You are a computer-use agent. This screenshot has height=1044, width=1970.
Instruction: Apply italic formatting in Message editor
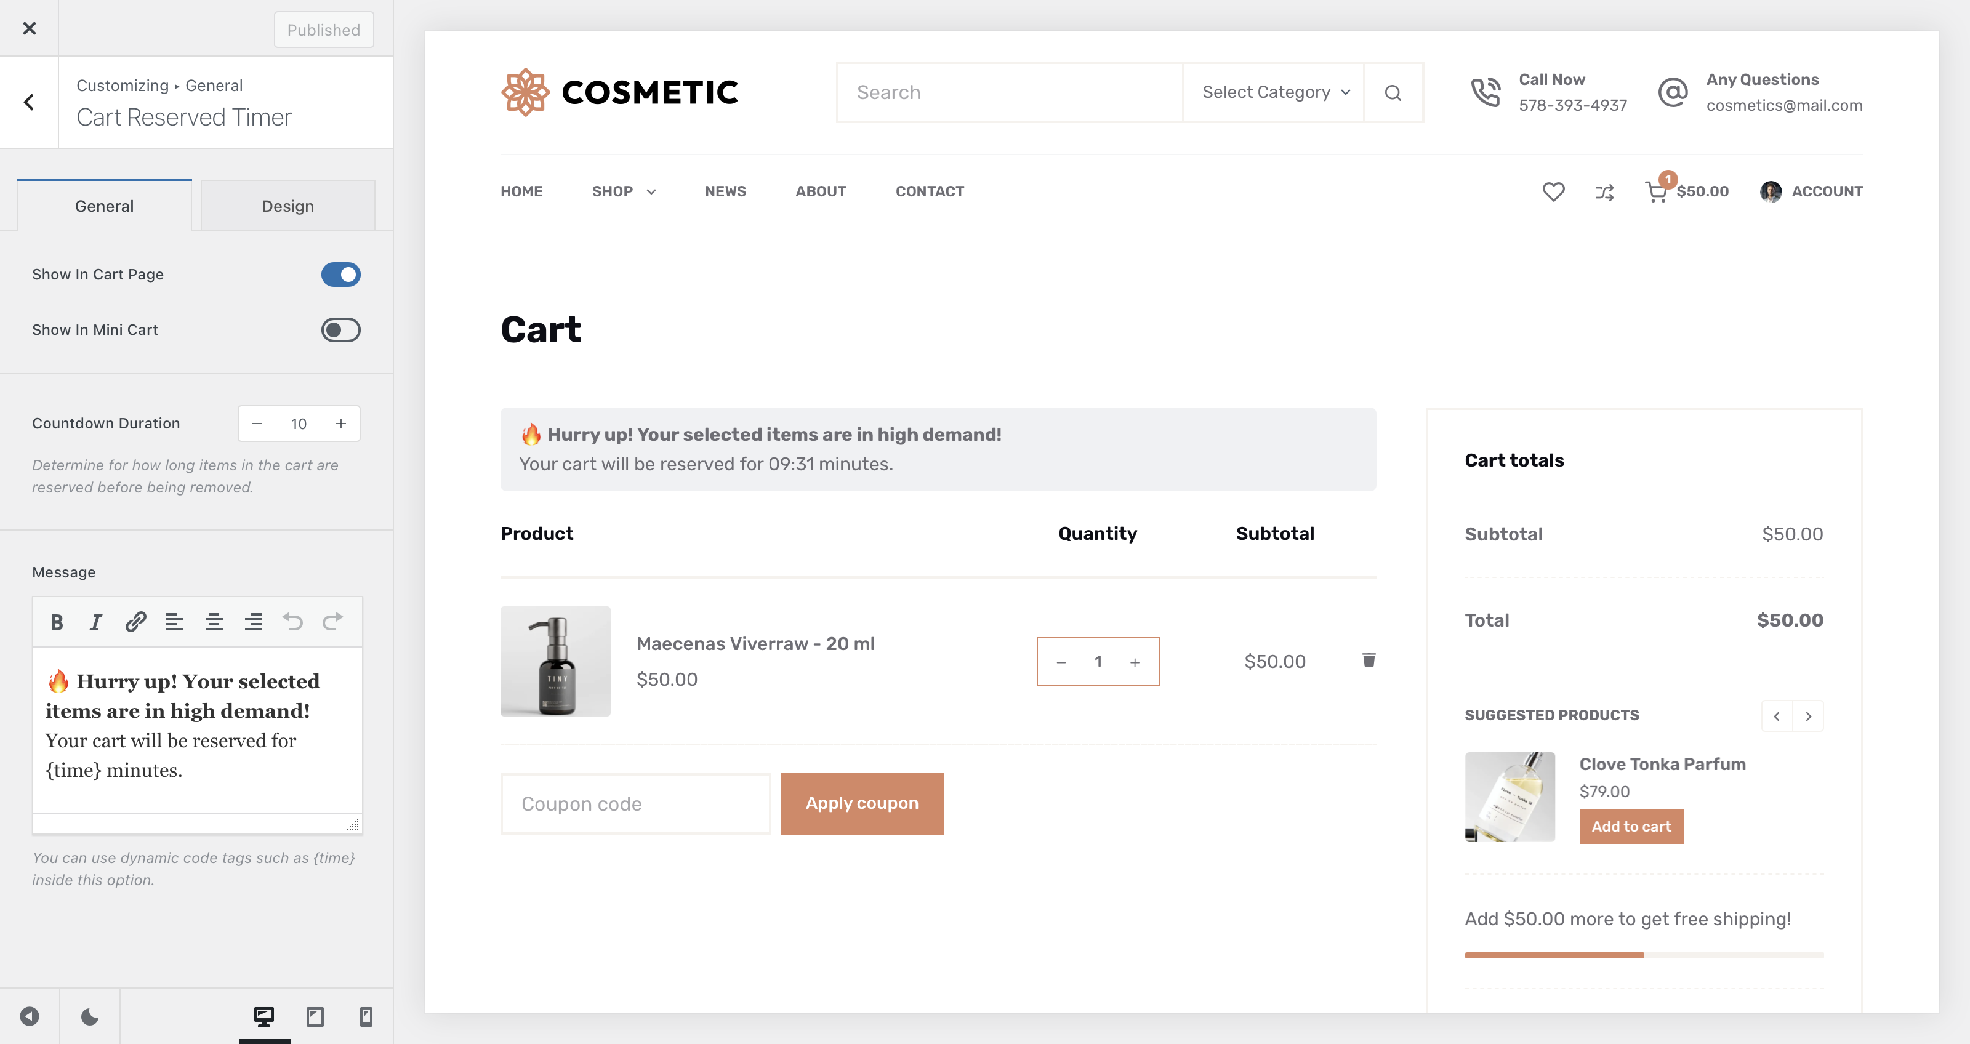[x=95, y=622]
